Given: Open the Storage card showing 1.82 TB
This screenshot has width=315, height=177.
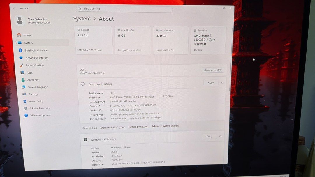Looking at the screenshot, I should click(x=93, y=40).
